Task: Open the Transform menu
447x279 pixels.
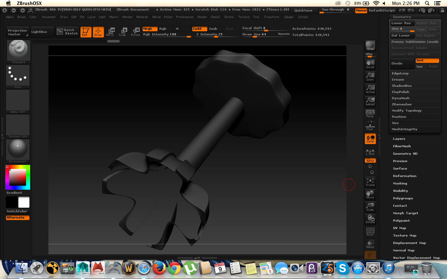Action: (x=271, y=17)
